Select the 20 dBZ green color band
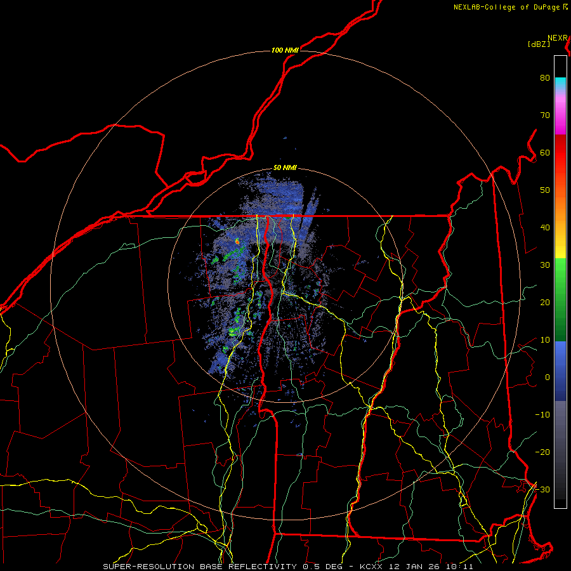This screenshot has height=571, width=571. tap(560, 302)
